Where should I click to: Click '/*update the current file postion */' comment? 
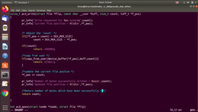[x=48, y=71]
